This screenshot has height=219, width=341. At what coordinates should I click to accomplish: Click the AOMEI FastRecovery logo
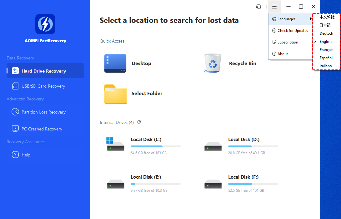(45, 24)
